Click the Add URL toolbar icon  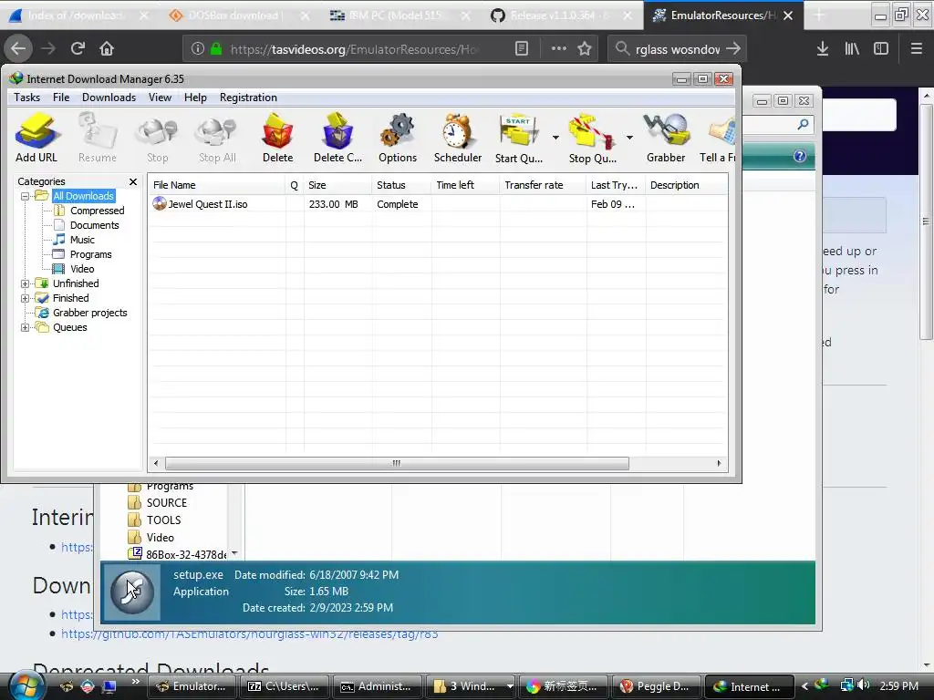coord(36,138)
